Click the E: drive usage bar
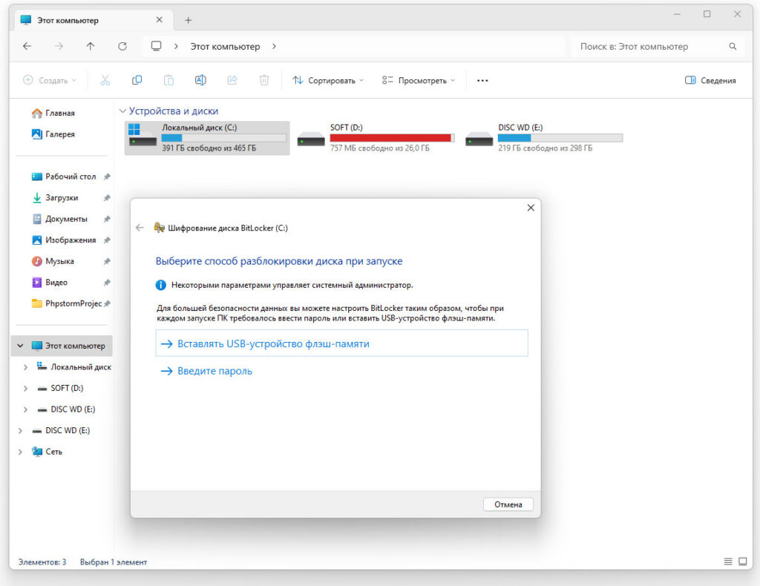Image resolution: width=760 pixels, height=586 pixels. click(560, 137)
